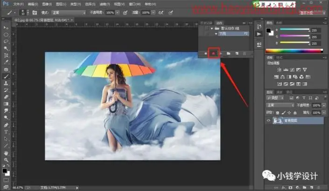Select the Eyedropper tool

click(6, 62)
